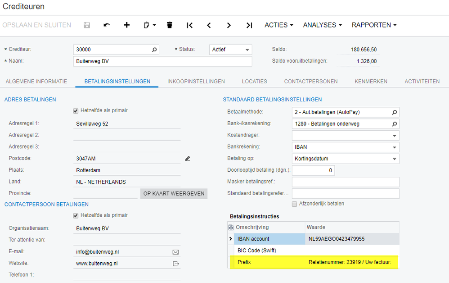Click the save disk icon in toolbar
Image resolution: width=449 pixels, height=283 pixels.
click(x=87, y=25)
